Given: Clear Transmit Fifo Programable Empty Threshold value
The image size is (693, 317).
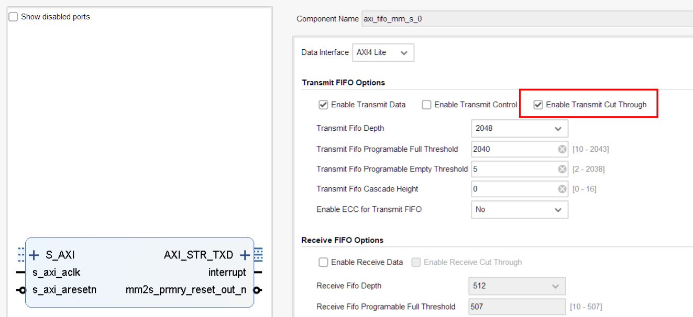Looking at the screenshot, I should coord(562,169).
